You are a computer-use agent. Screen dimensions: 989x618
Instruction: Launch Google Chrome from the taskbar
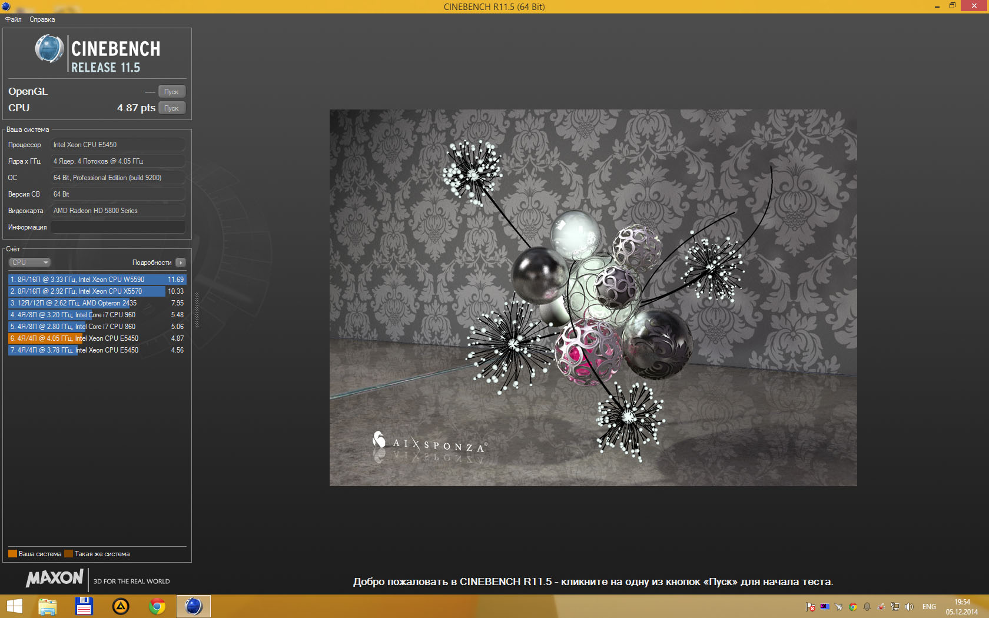157,606
